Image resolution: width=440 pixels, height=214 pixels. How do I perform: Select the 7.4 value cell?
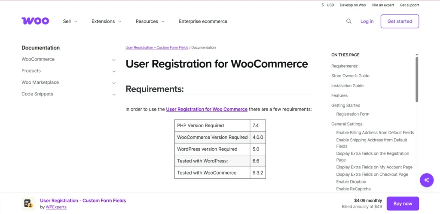[x=258, y=125]
